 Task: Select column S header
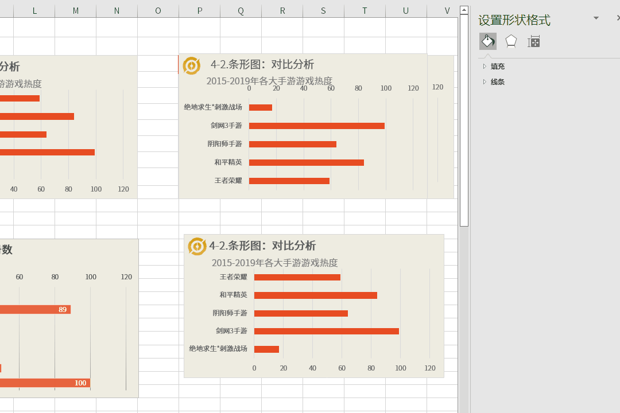pos(323,11)
